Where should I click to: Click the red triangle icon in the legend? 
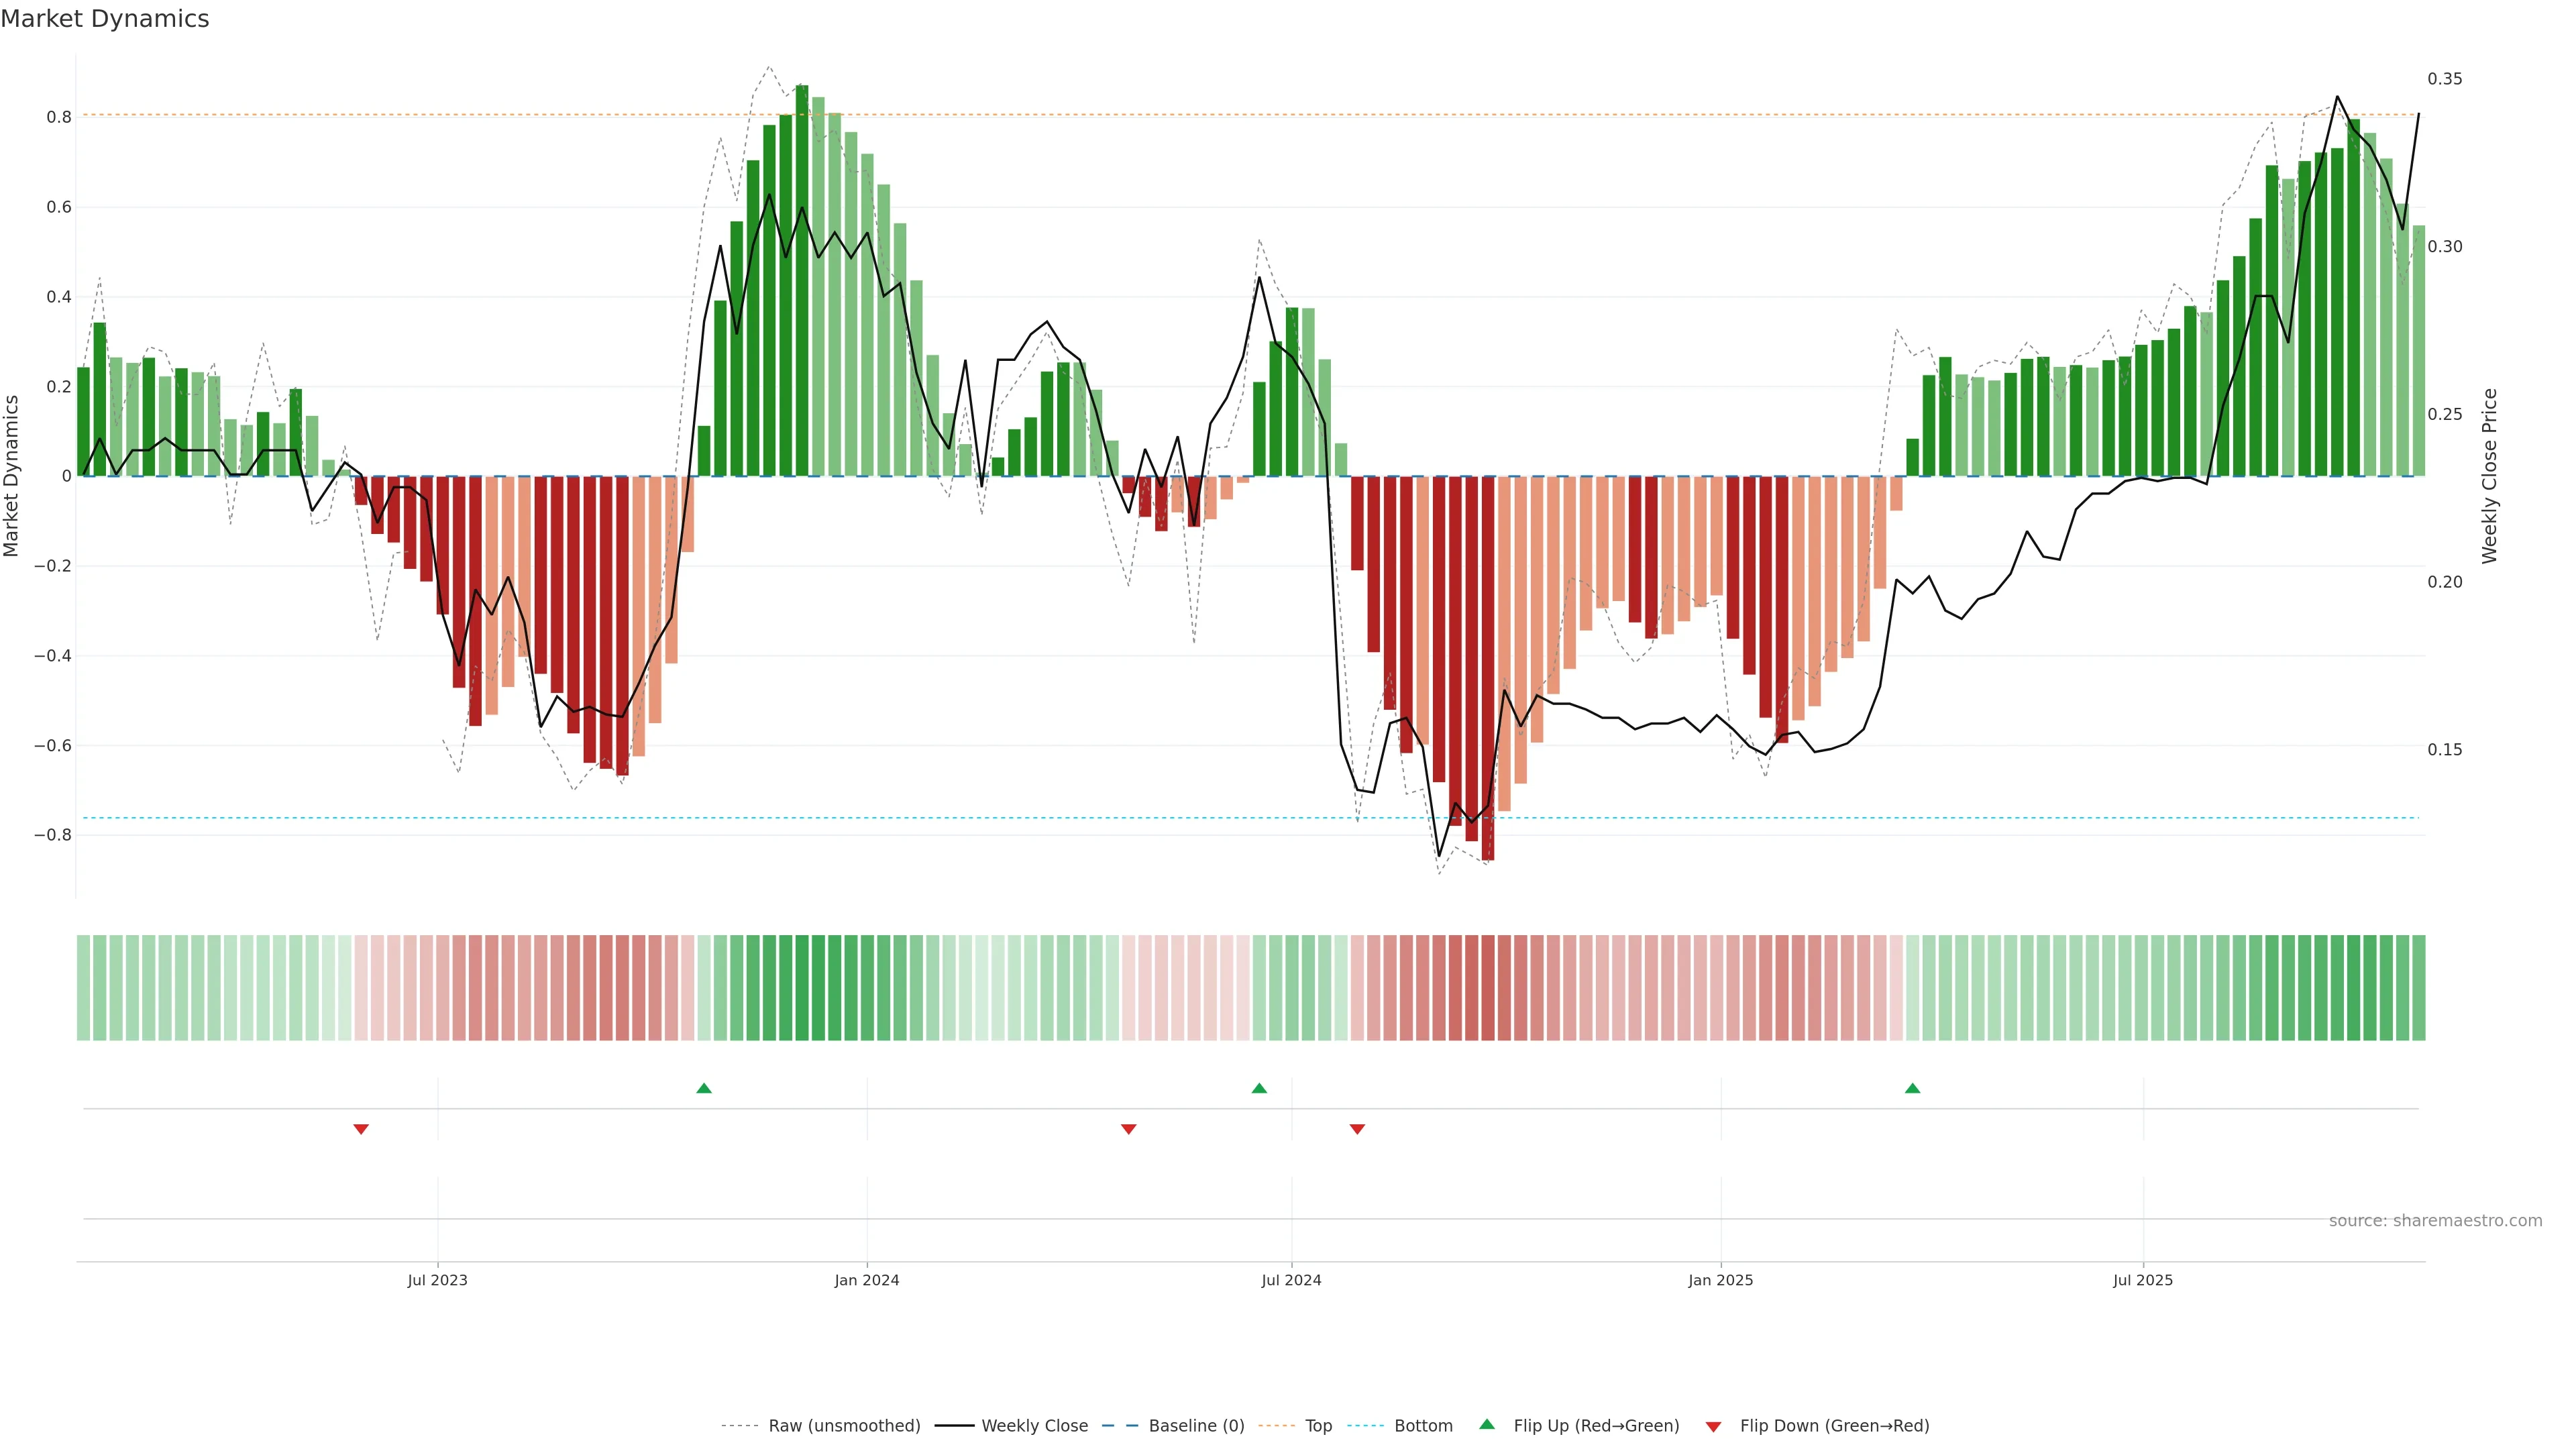[x=1713, y=1426]
